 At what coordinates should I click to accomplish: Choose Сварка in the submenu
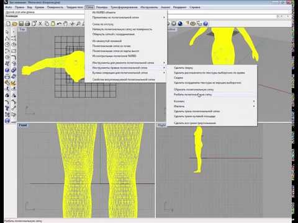pyautogui.click(x=178, y=78)
